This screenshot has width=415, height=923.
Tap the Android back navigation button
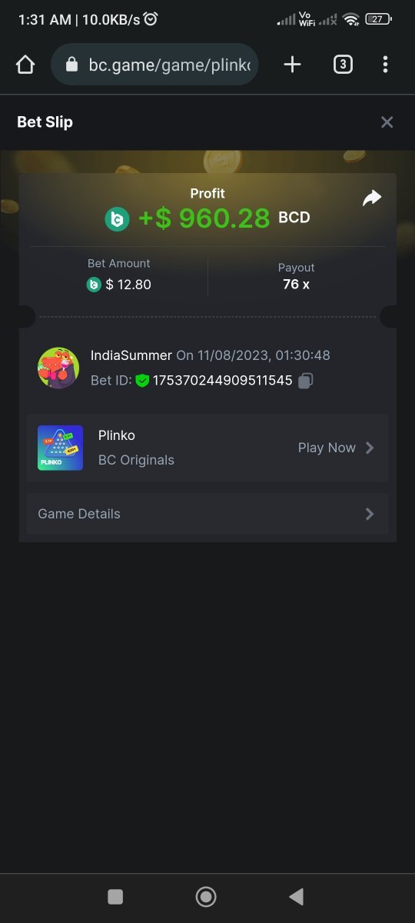[x=296, y=896]
